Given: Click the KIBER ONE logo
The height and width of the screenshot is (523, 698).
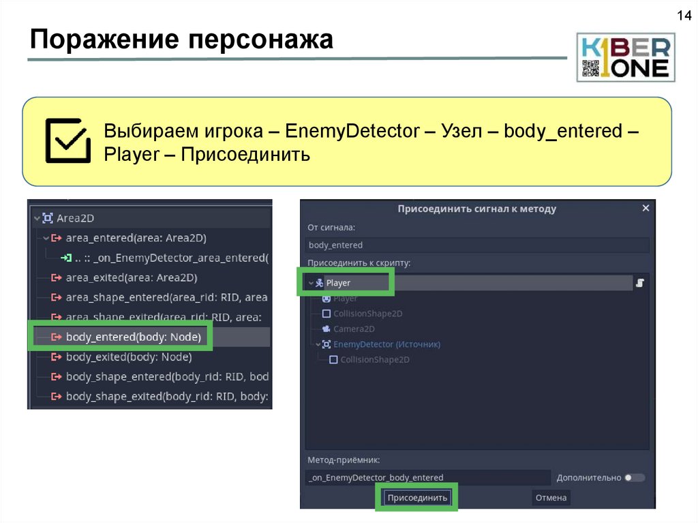Looking at the screenshot, I should pos(624,57).
